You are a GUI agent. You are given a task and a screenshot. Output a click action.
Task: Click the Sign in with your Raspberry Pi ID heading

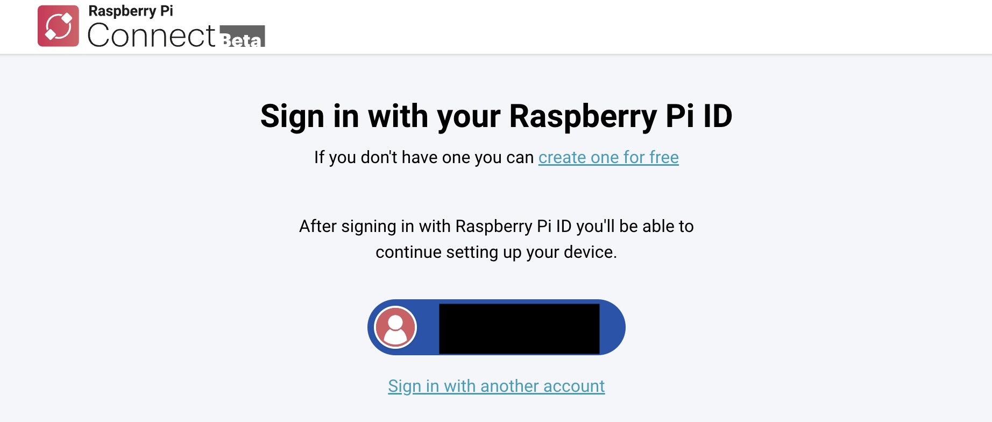pyautogui.click(x=496, y=116)
